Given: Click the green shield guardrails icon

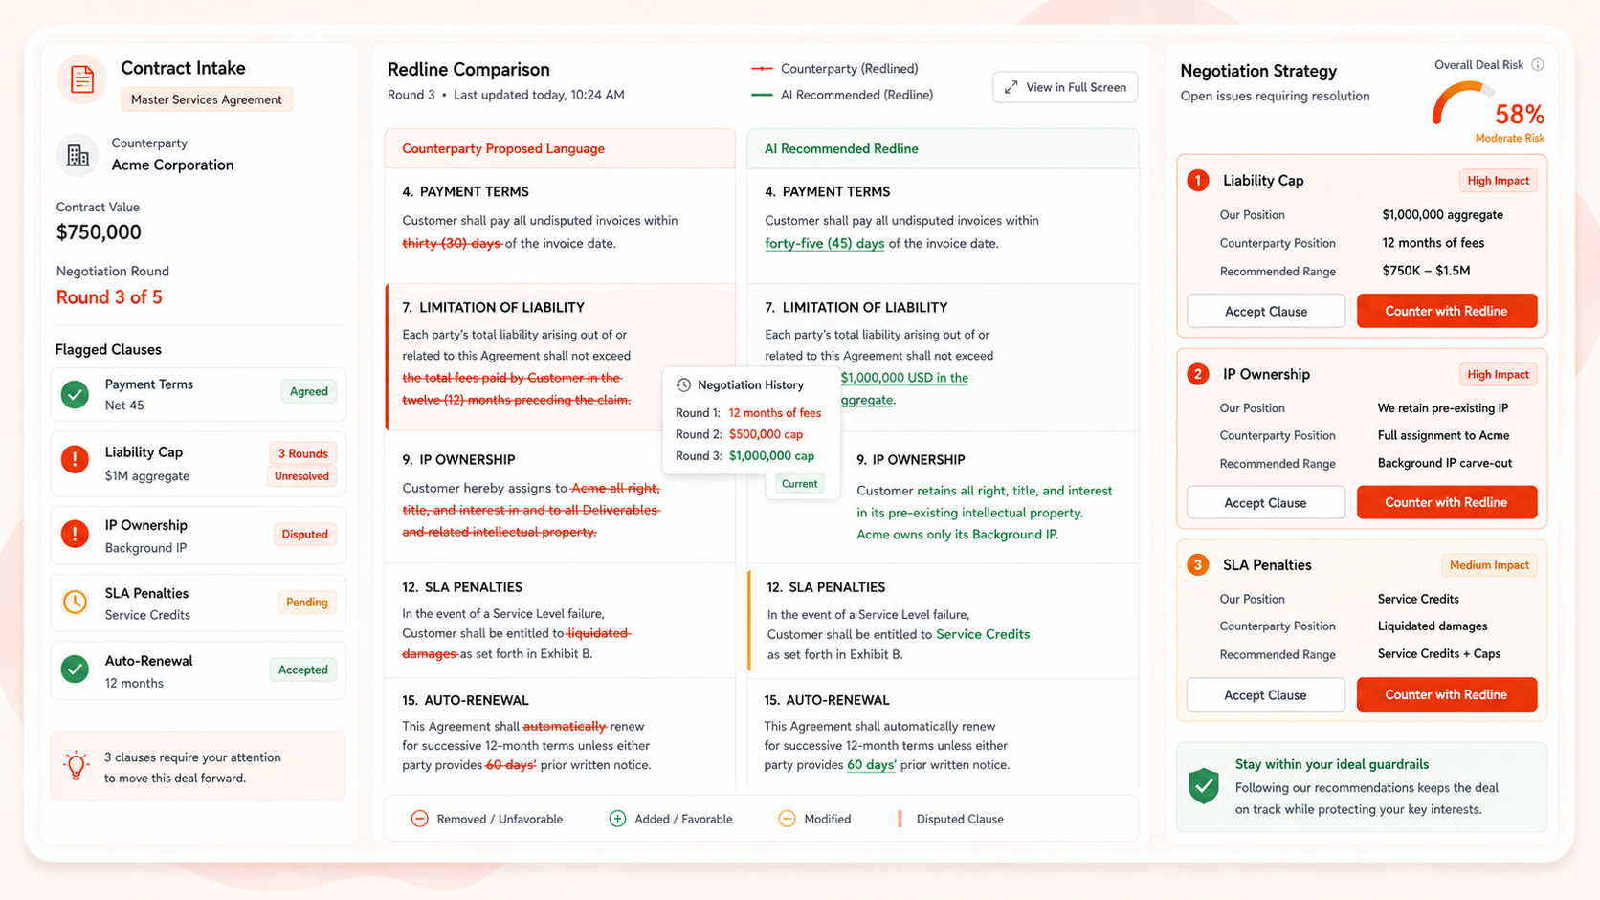Looking at the screenshot, I should 1204,786.
